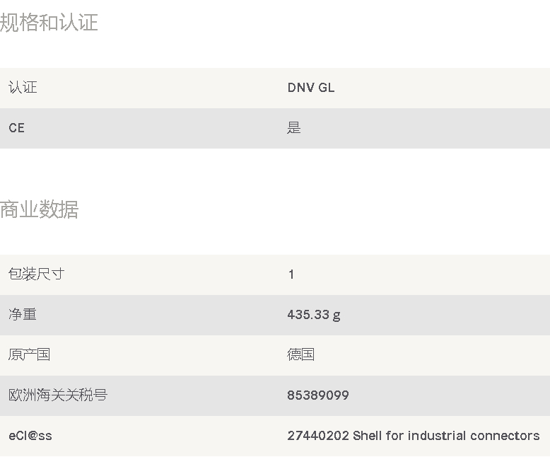
Task: Click the 原产国 row label
Action: [x=29, y=355]
